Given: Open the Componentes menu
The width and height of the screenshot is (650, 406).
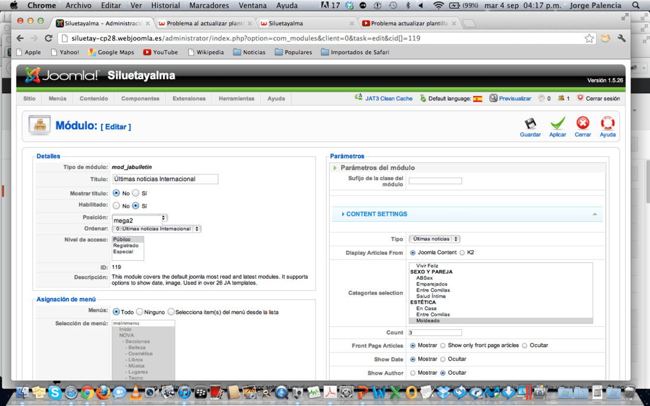Looking at the screenshot, I should pos(140,99).
